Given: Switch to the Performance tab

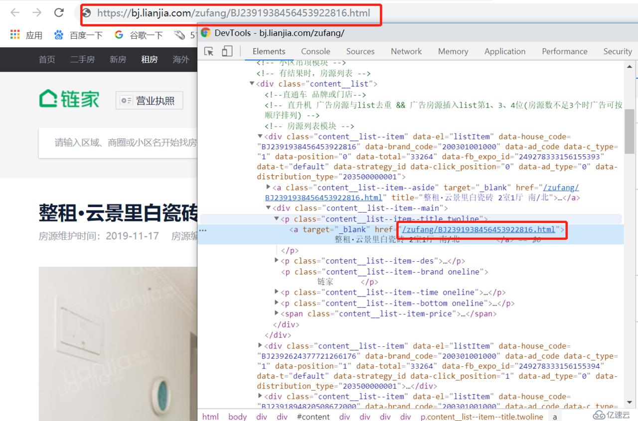Looking at the screenshot, I should tap(565, 51).
